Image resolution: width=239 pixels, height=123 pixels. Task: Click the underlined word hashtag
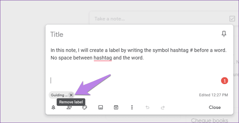coord(103,58)
